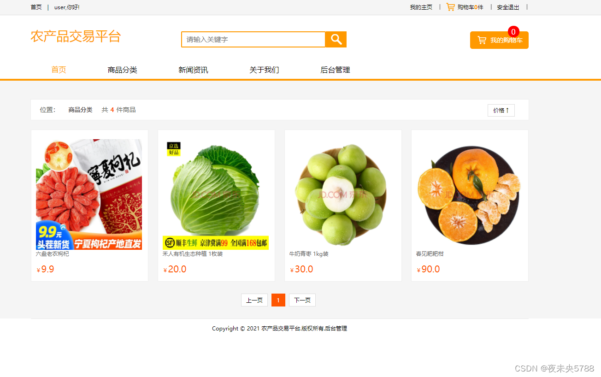Click the red cart count badge
This screenshot has height=377, width=601.
(513, 32)
